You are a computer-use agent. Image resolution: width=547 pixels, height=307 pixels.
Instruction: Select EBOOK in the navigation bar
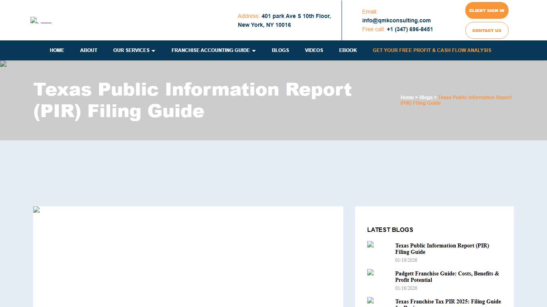pos(348,50)
